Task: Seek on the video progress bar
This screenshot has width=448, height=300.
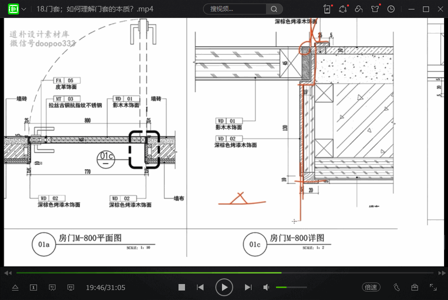Action: click(x=225, y=273)
